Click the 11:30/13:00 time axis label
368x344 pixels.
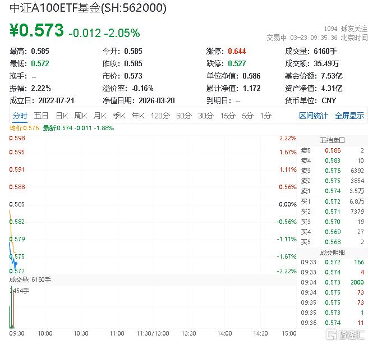(x=153, y=333)
